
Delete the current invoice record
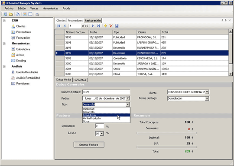click(x=111, y=26)
